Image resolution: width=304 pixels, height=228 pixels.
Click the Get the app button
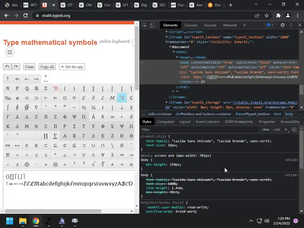72,67
